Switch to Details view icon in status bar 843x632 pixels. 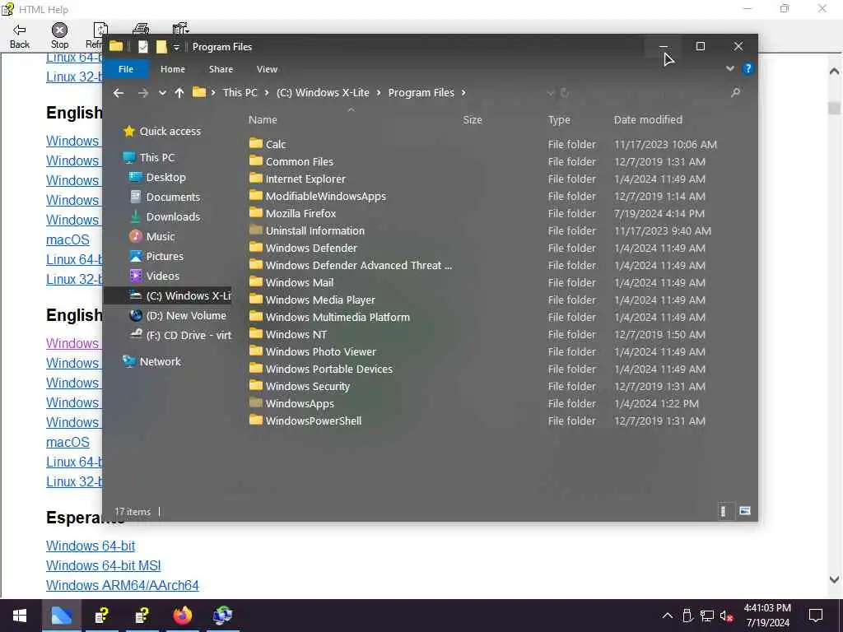[724, 511]
